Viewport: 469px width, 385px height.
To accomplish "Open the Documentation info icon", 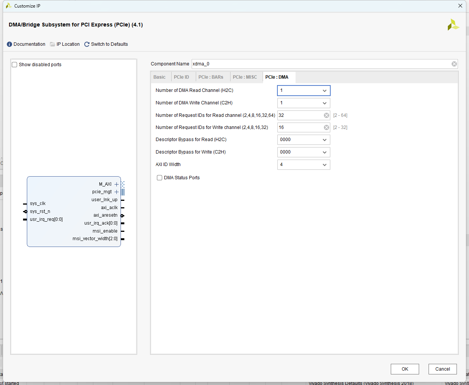I will tap(9, 44).
